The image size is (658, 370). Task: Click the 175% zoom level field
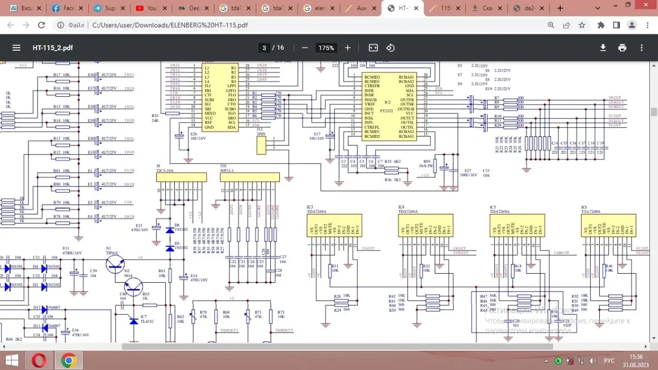point(326,48)
